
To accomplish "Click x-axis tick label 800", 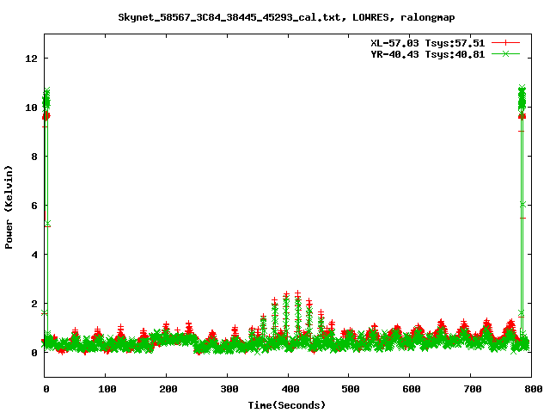I will point(534,389).
